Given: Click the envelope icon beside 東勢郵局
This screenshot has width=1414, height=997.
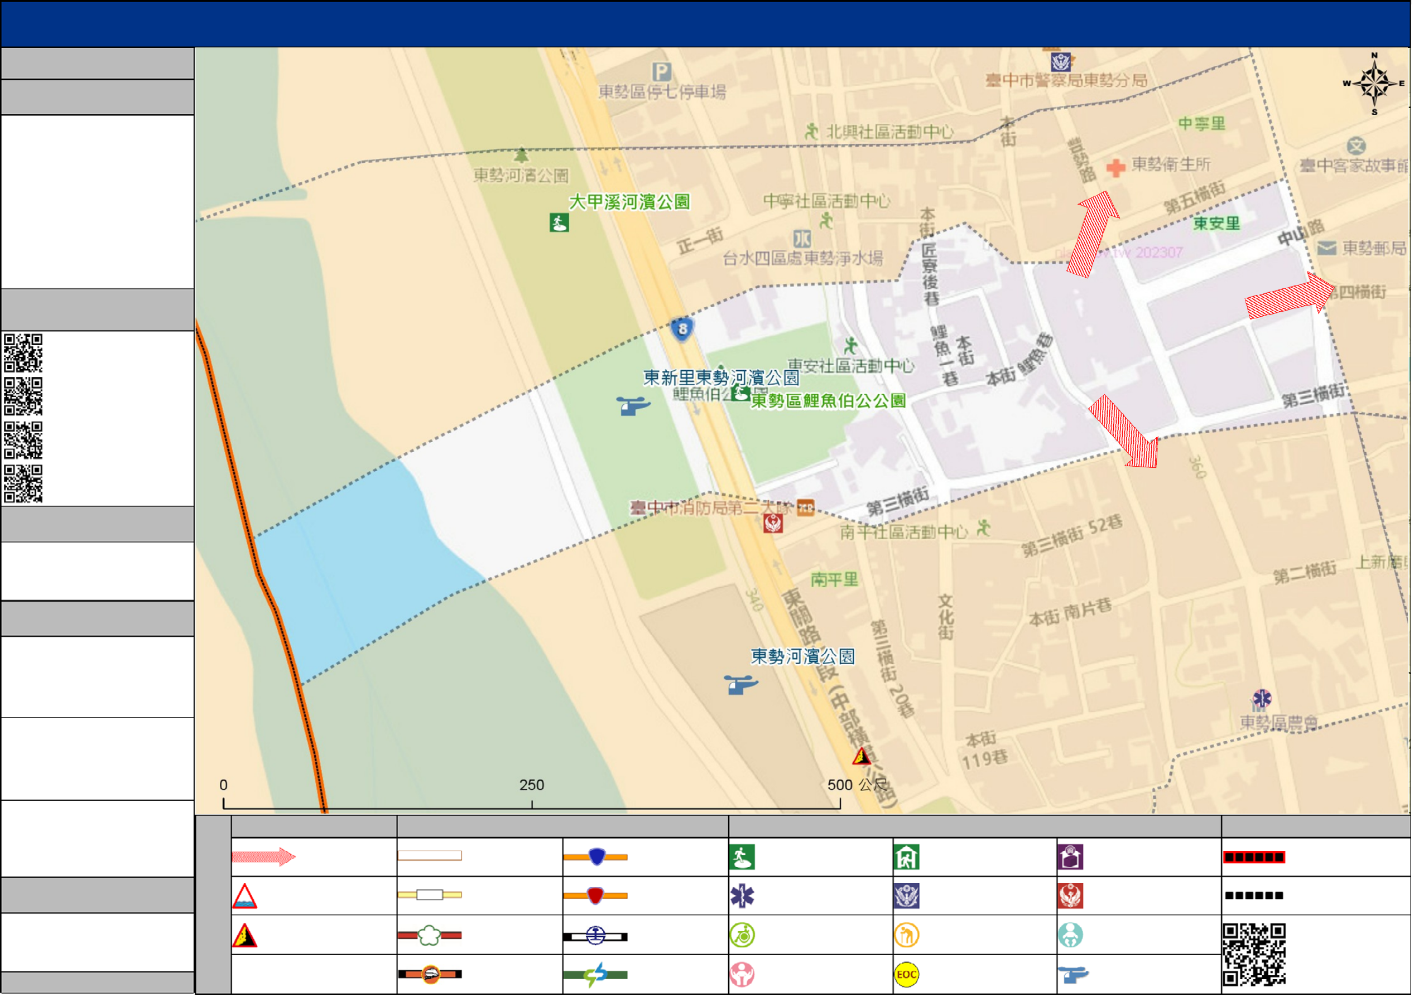Looking at the screenshot, I should [1328, 248].
